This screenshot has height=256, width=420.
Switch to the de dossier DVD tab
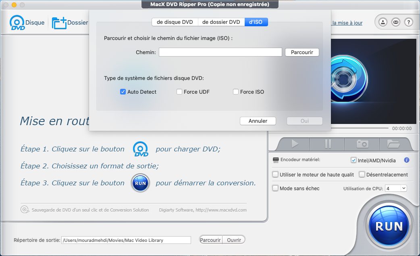coord(221,22)
